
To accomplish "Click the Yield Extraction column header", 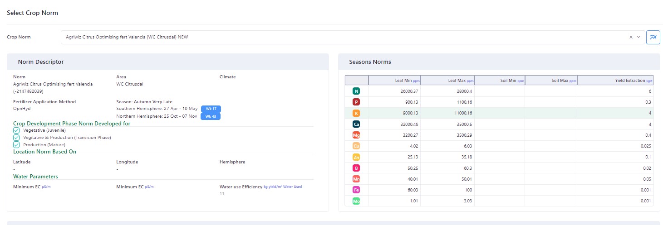I will tap(615, 80).
